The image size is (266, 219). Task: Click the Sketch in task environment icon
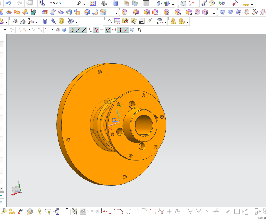pos(75,211)
